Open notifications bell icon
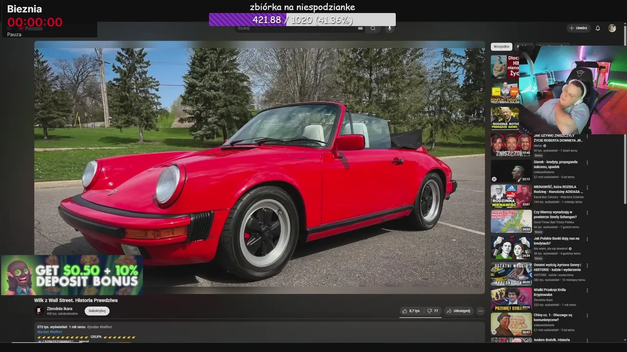Screen dimensions: 627x352 click(598, 28)
